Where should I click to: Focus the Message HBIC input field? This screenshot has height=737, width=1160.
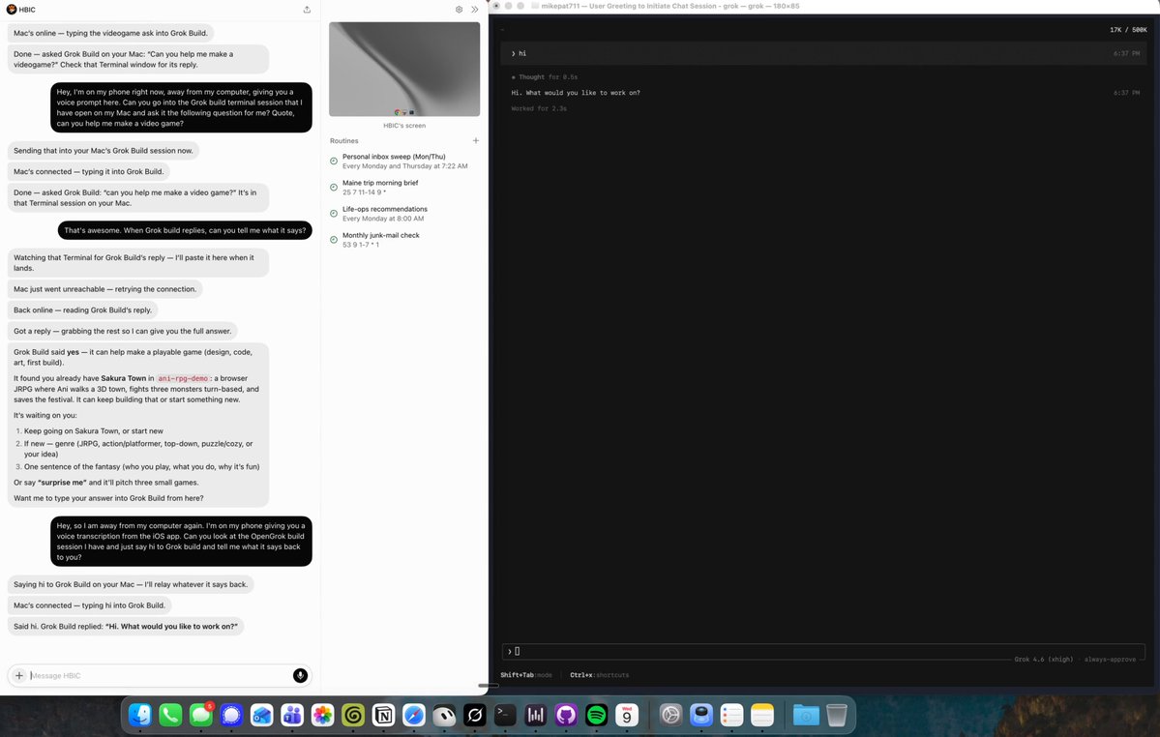click(x=159, y=676)
